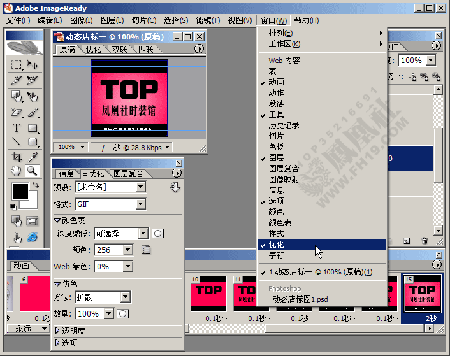Select the Move tool
450x356 pixels.
click(32, 64)
